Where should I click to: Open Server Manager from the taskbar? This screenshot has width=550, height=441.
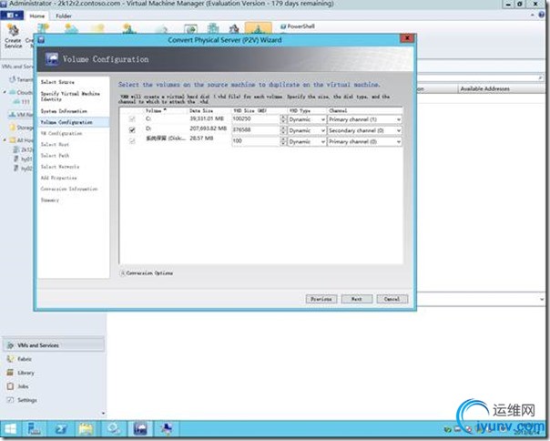[34, 429]
